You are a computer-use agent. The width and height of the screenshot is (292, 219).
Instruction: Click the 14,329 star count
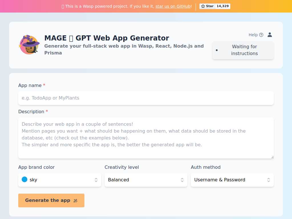pyautogui.click(x=222, y=6)
